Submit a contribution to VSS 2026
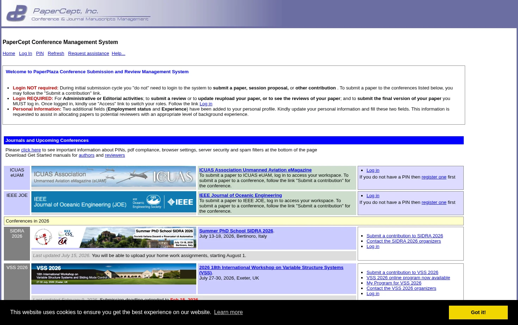This screenshot has height=325, width=518. [402, 273]
